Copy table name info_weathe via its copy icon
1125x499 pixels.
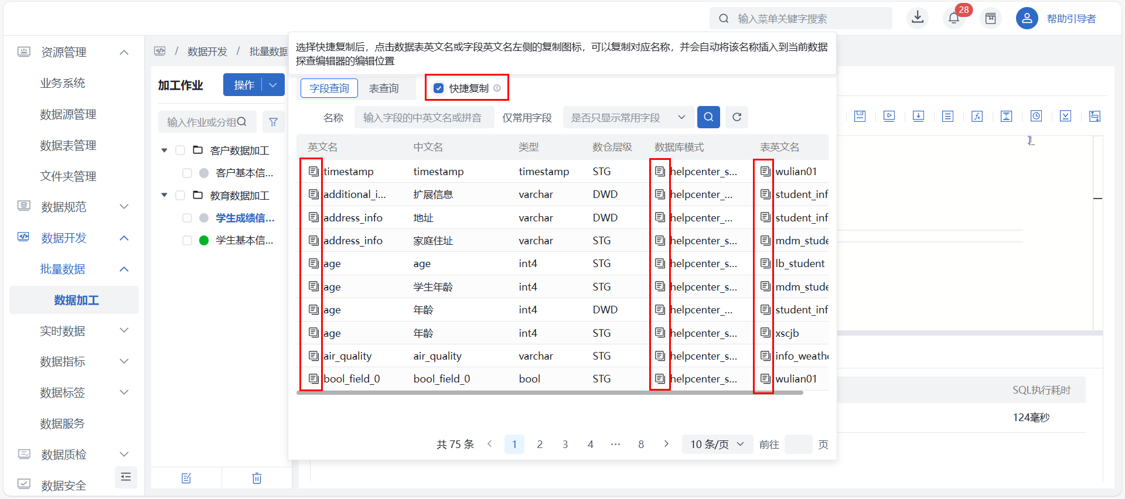765,356
